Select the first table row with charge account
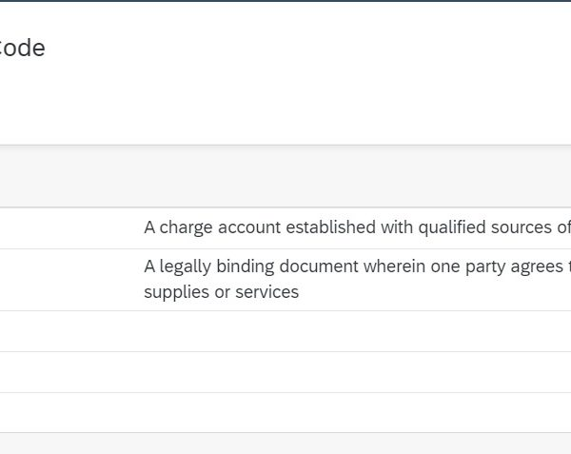The height and width of the screenshot is (454, 571). pos(285,228)
